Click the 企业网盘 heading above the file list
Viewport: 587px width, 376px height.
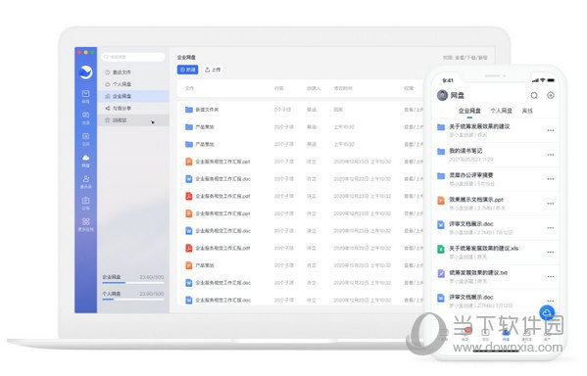pyautogui.click(x=186, y=57)
